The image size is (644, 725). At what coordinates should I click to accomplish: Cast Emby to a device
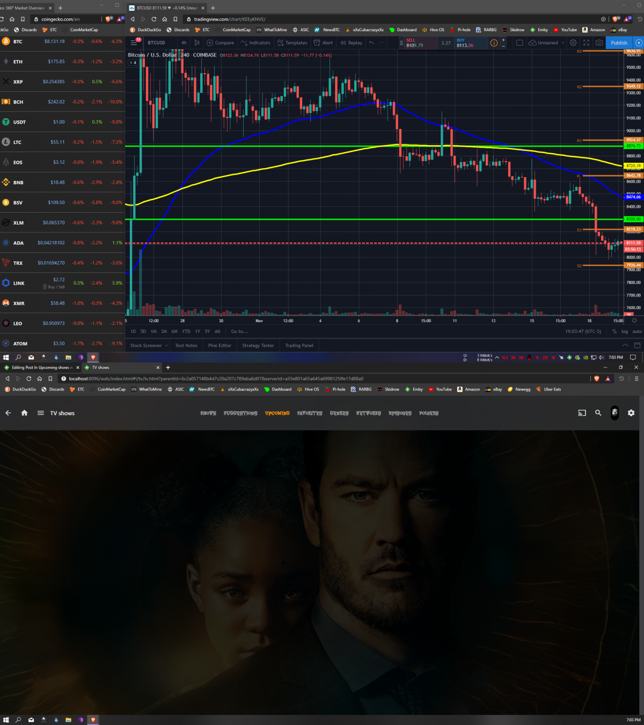click(x=582, y=413)
